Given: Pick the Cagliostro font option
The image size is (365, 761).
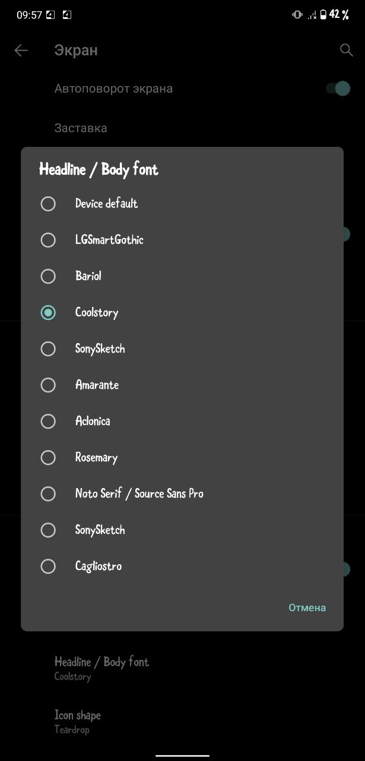Looking at the screenshot, I should pos(182,567).
